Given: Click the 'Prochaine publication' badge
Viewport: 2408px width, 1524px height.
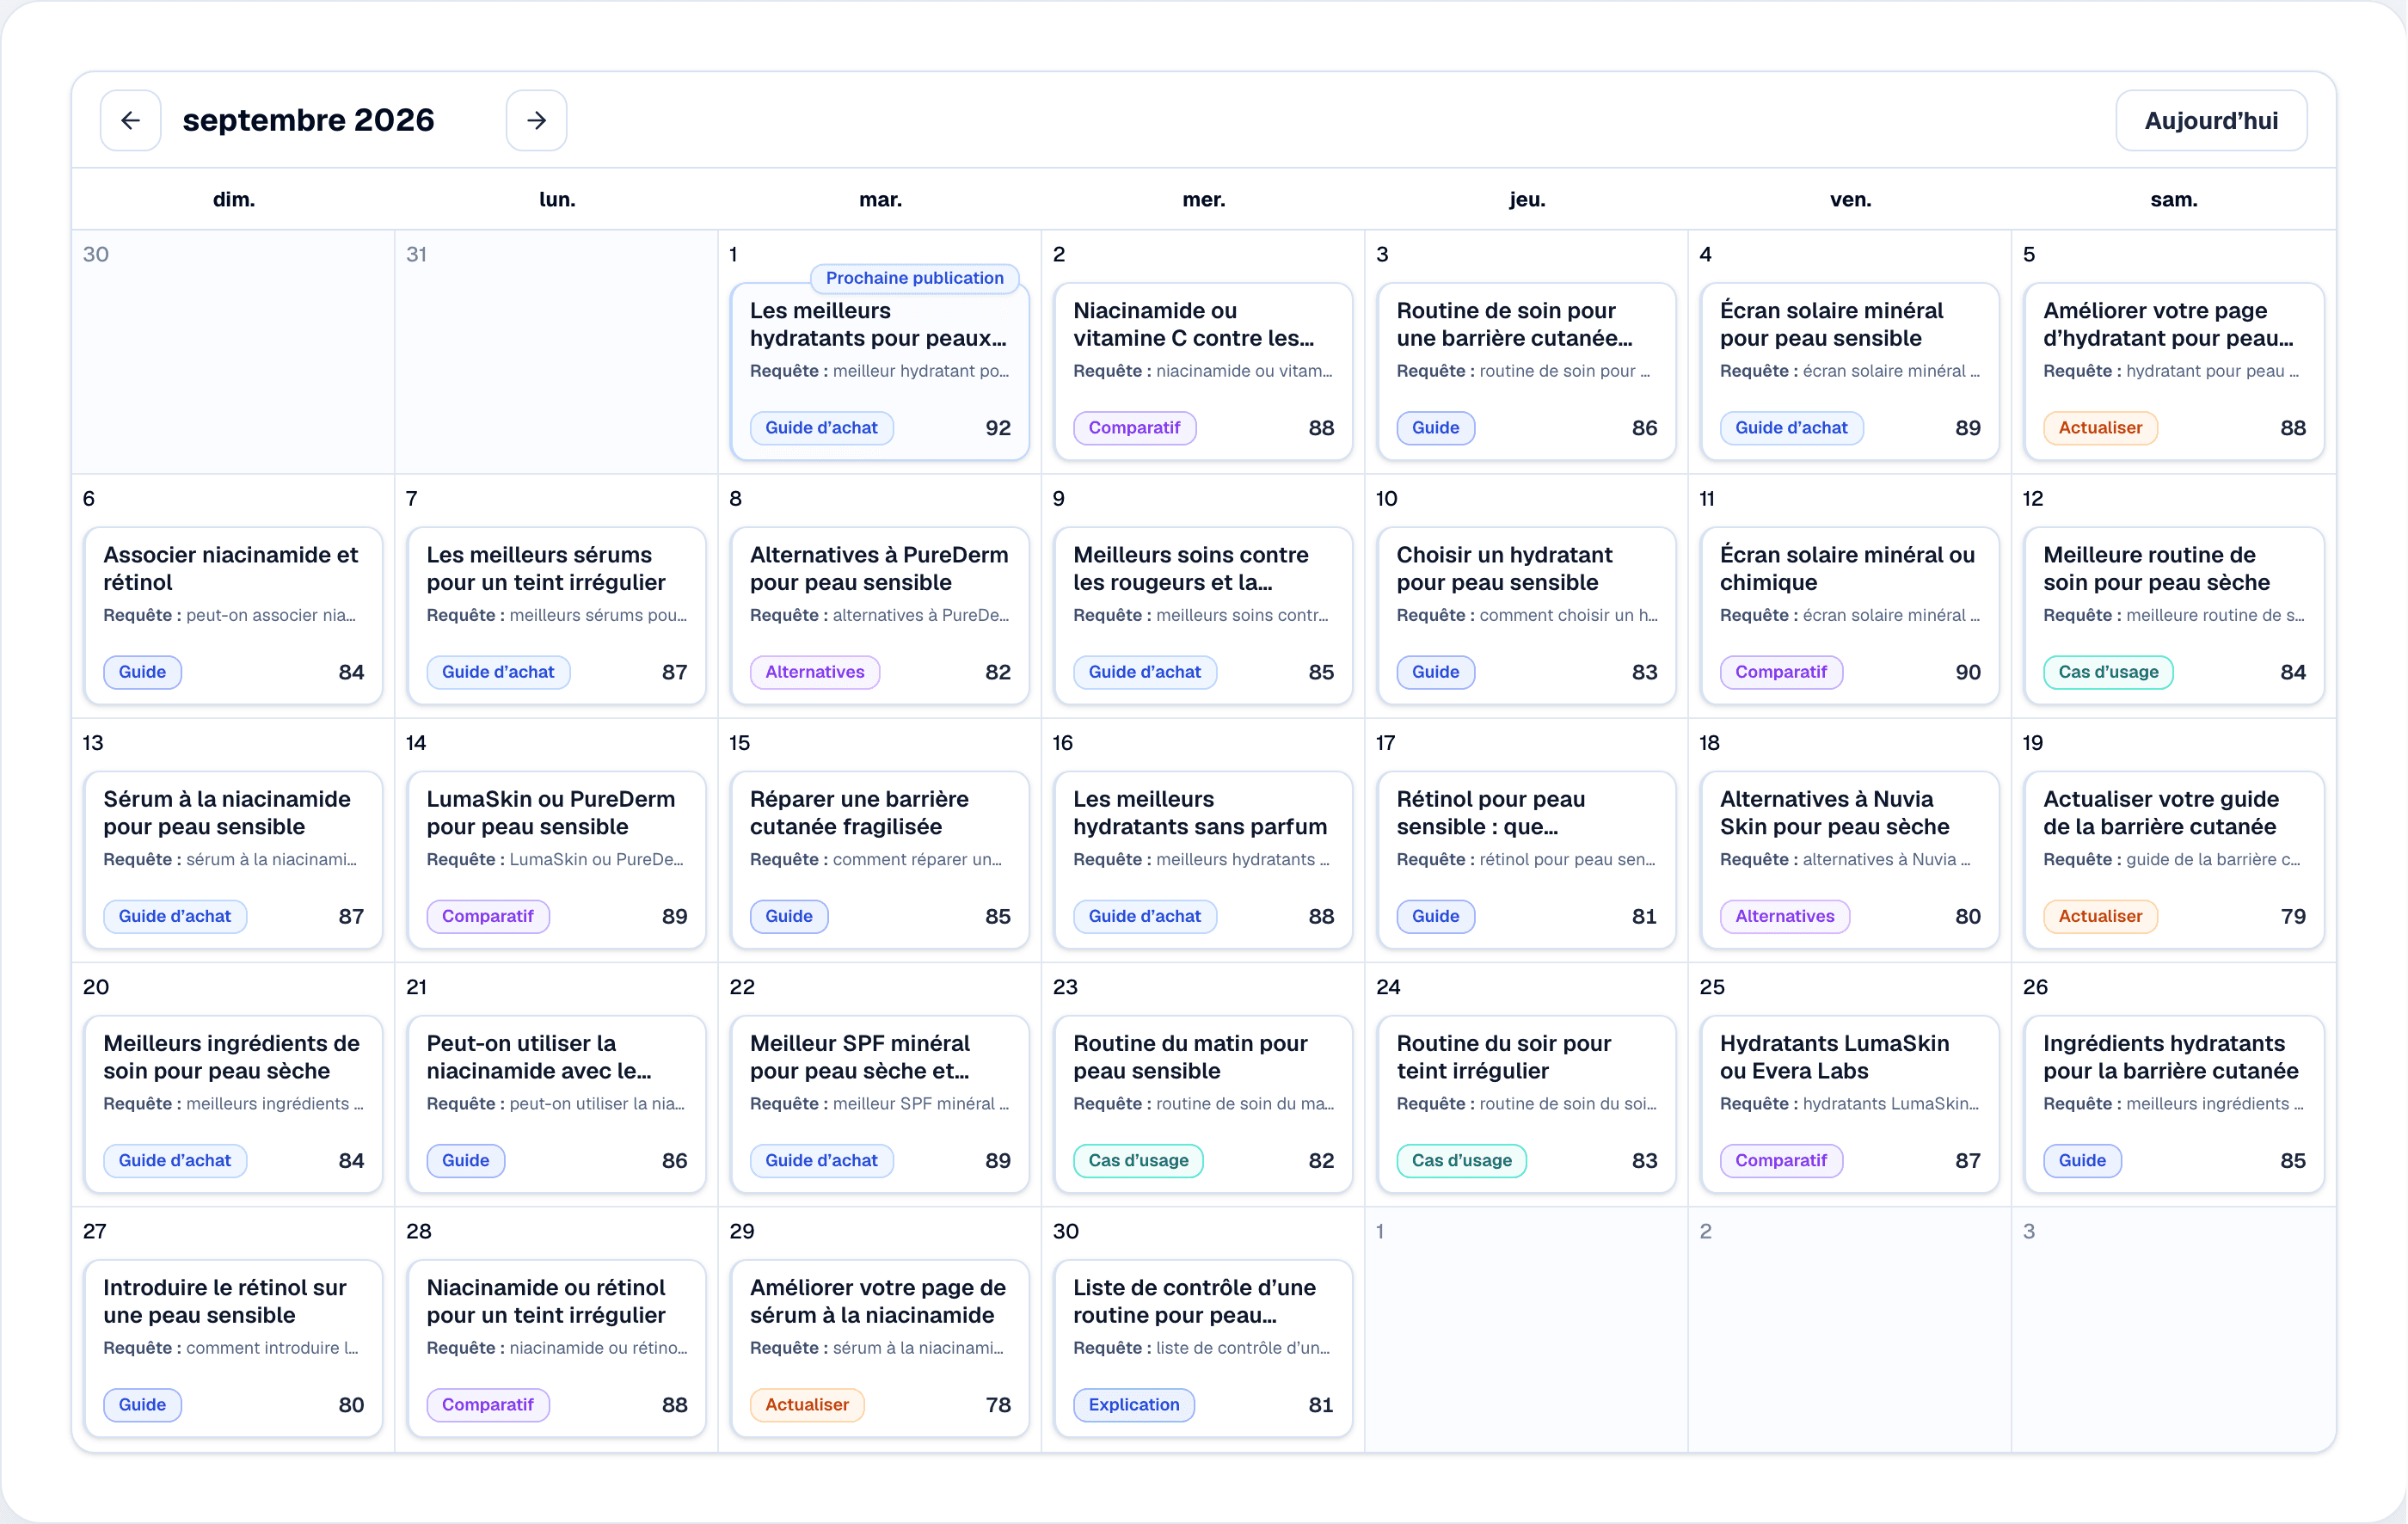Looking at the screenshot, I should 914,278.
